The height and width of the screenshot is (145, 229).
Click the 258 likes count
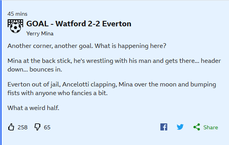point(22,127)
